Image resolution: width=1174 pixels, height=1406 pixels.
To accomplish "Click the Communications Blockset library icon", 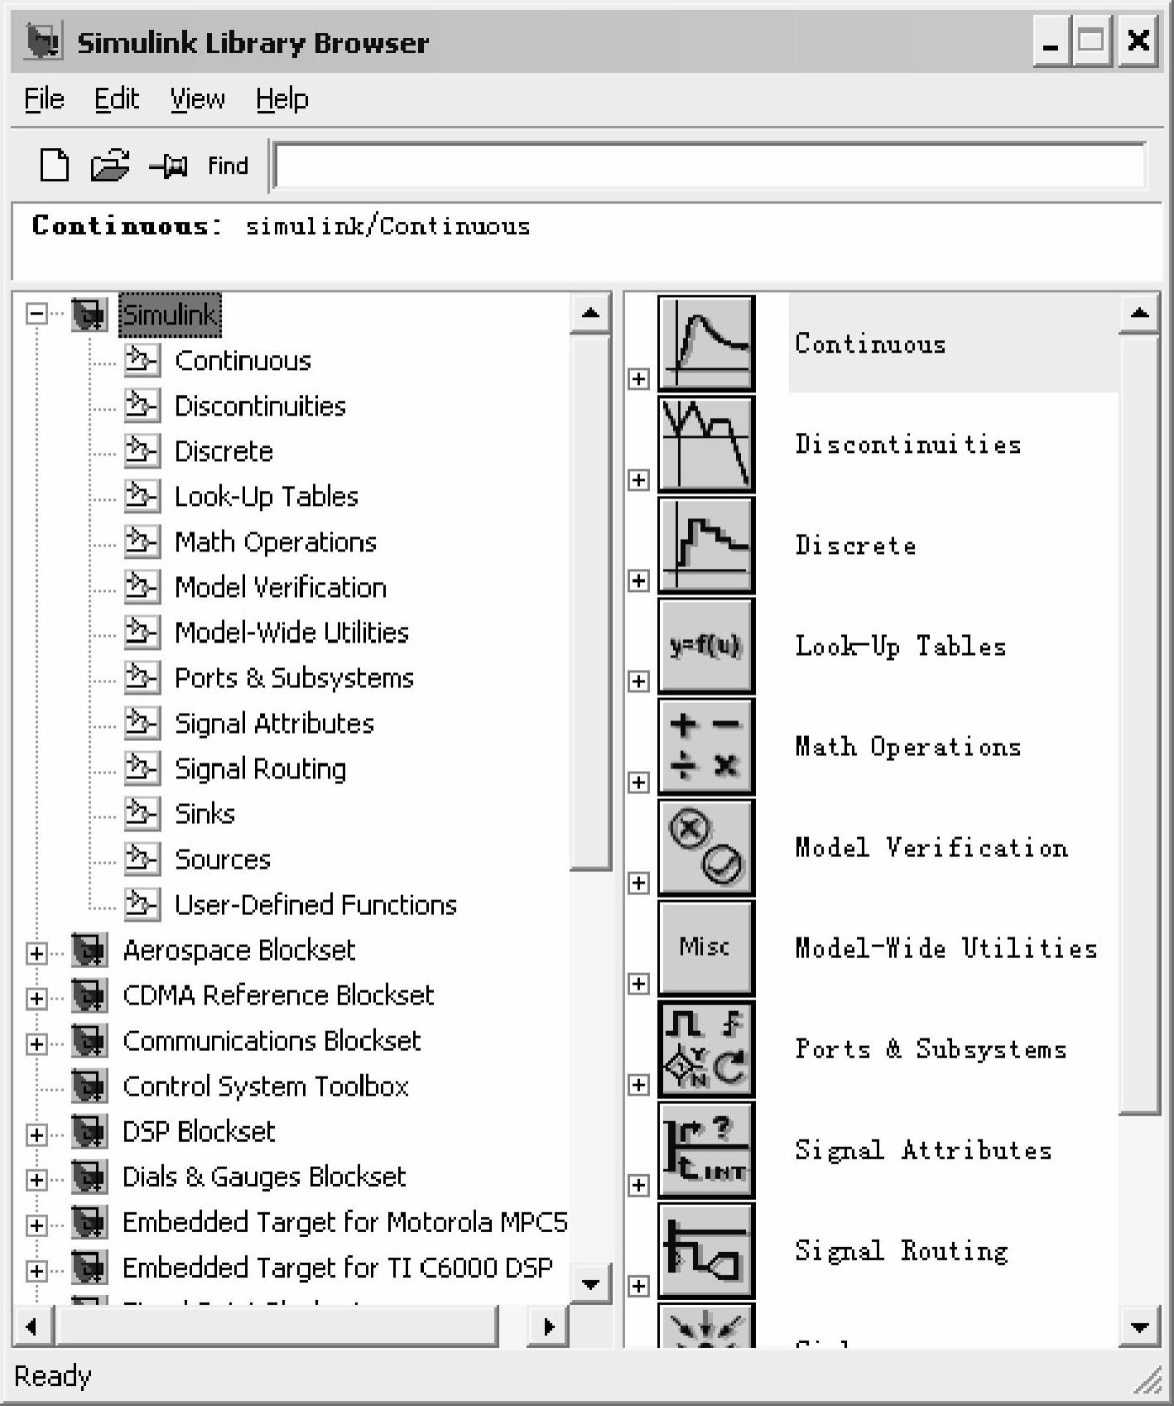I will click(89, 1041).
